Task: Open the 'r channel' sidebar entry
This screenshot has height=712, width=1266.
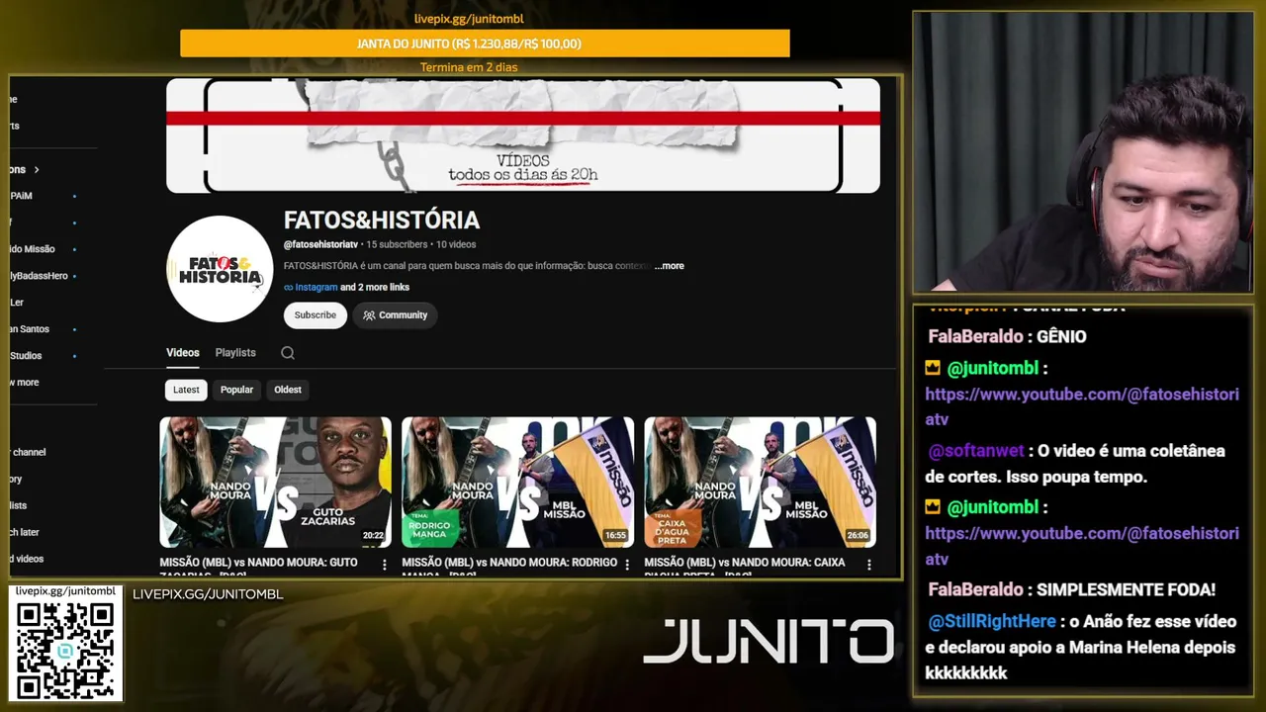Action: pyautogui.click(x=28, y=452)
